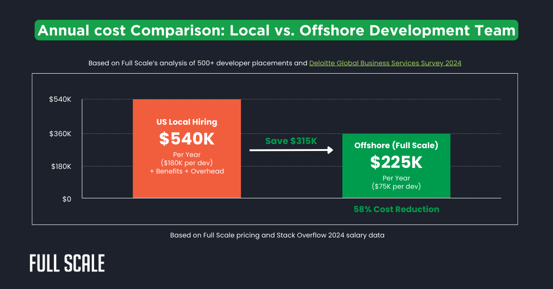Click the Stack Overflow 2024 salary data caption
The image size is (553, 289).
click(277, 235)
